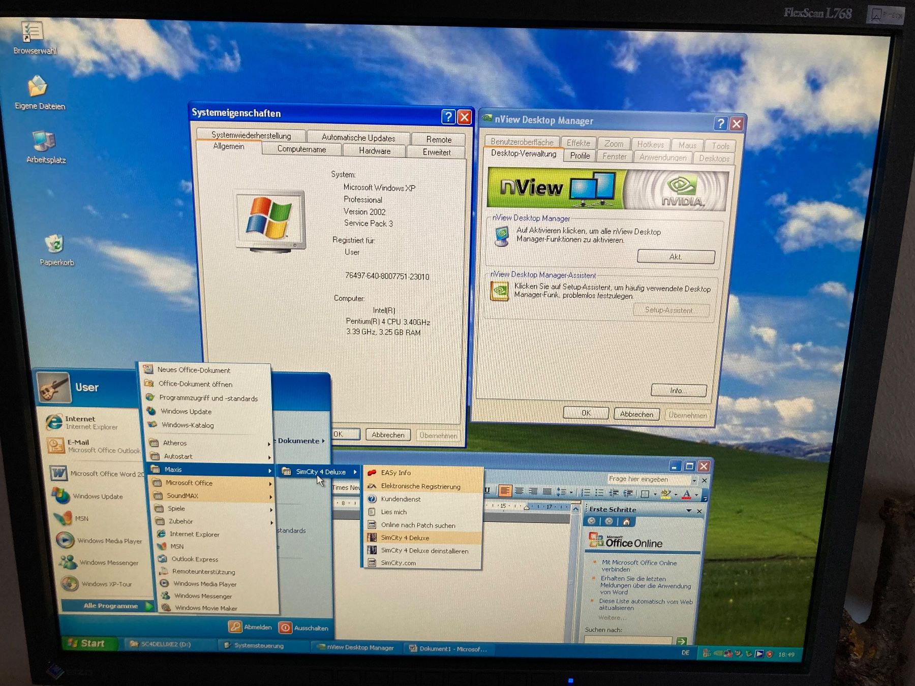Click back arrow in Erste Schritte pane

pyautogui.click(x=591, y=521)
